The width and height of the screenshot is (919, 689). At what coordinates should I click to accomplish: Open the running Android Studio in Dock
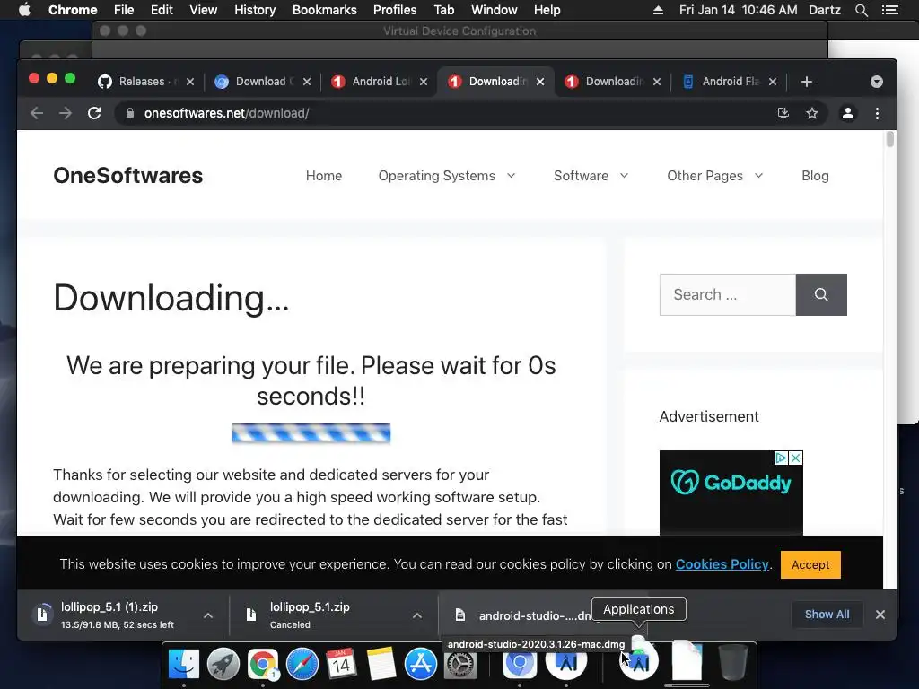pyautogui.click(x=566, y=663)
